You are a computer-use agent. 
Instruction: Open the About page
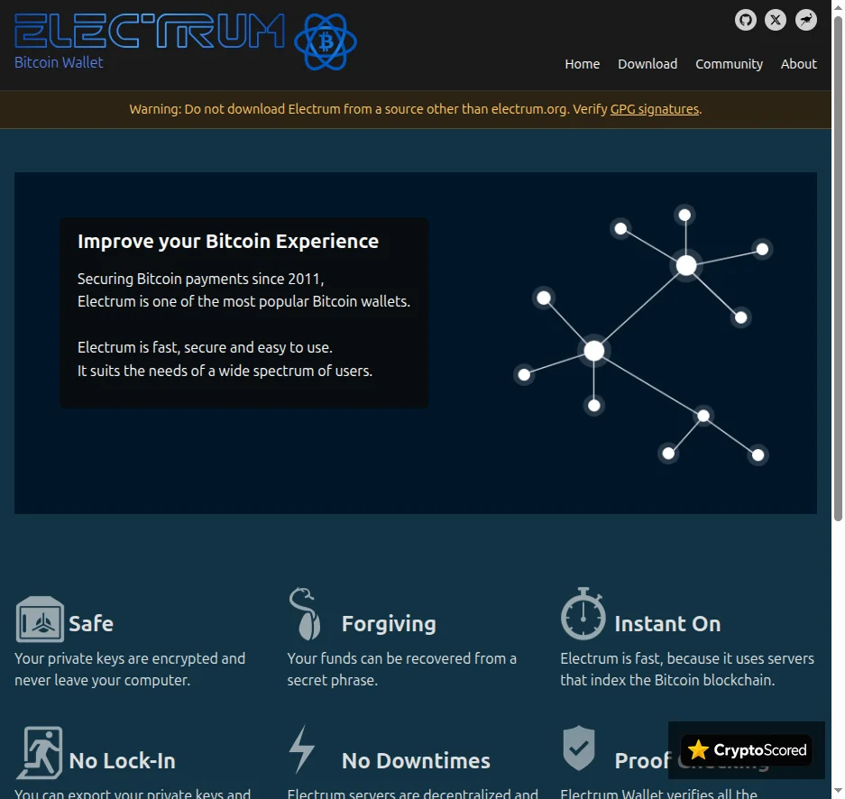[x=799, y=64]
